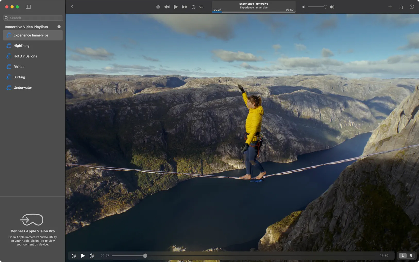
Task: Switch to the right eye view
Action: click(411, 256)
